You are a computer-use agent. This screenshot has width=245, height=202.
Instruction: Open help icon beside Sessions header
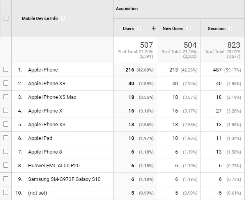[230, 29]
